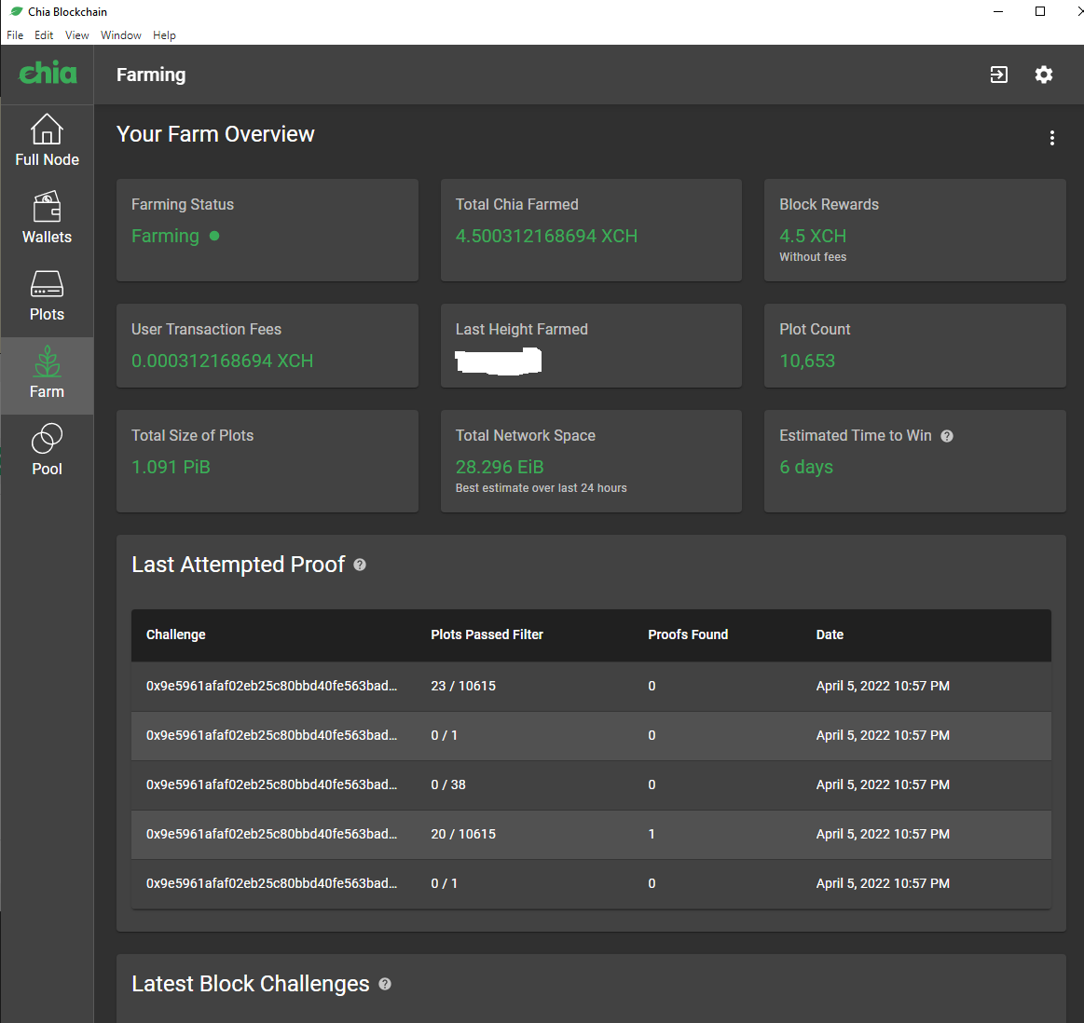Click the Date column header

(830, 634)
